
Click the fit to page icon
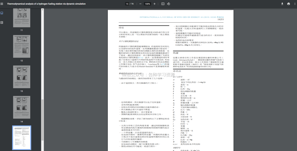(x=163, y=4)
